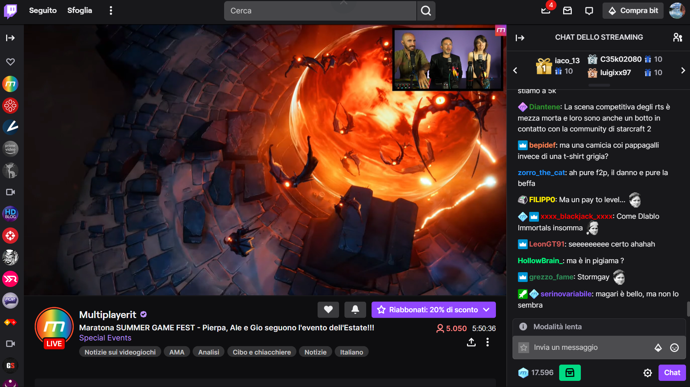Viewport: 690px width, 387px height.
Task: Open the POP logo sidebar channel
Action: (10, 300)
